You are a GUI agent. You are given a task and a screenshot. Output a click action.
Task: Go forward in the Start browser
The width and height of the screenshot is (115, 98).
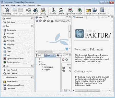40,21
